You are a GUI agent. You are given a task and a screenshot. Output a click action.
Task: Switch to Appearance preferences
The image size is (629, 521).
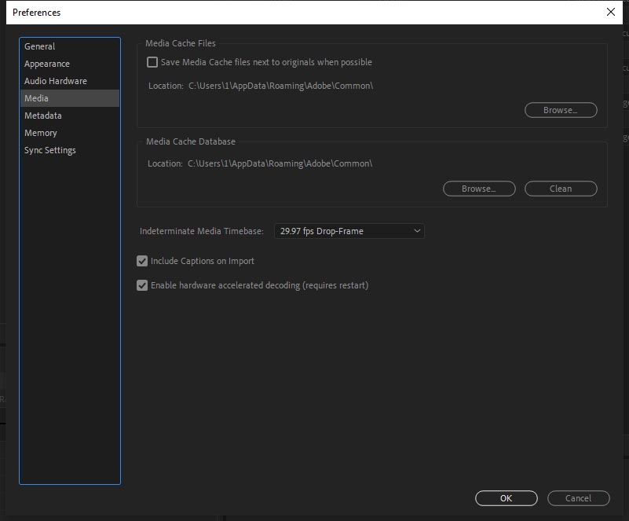(47, 64)
